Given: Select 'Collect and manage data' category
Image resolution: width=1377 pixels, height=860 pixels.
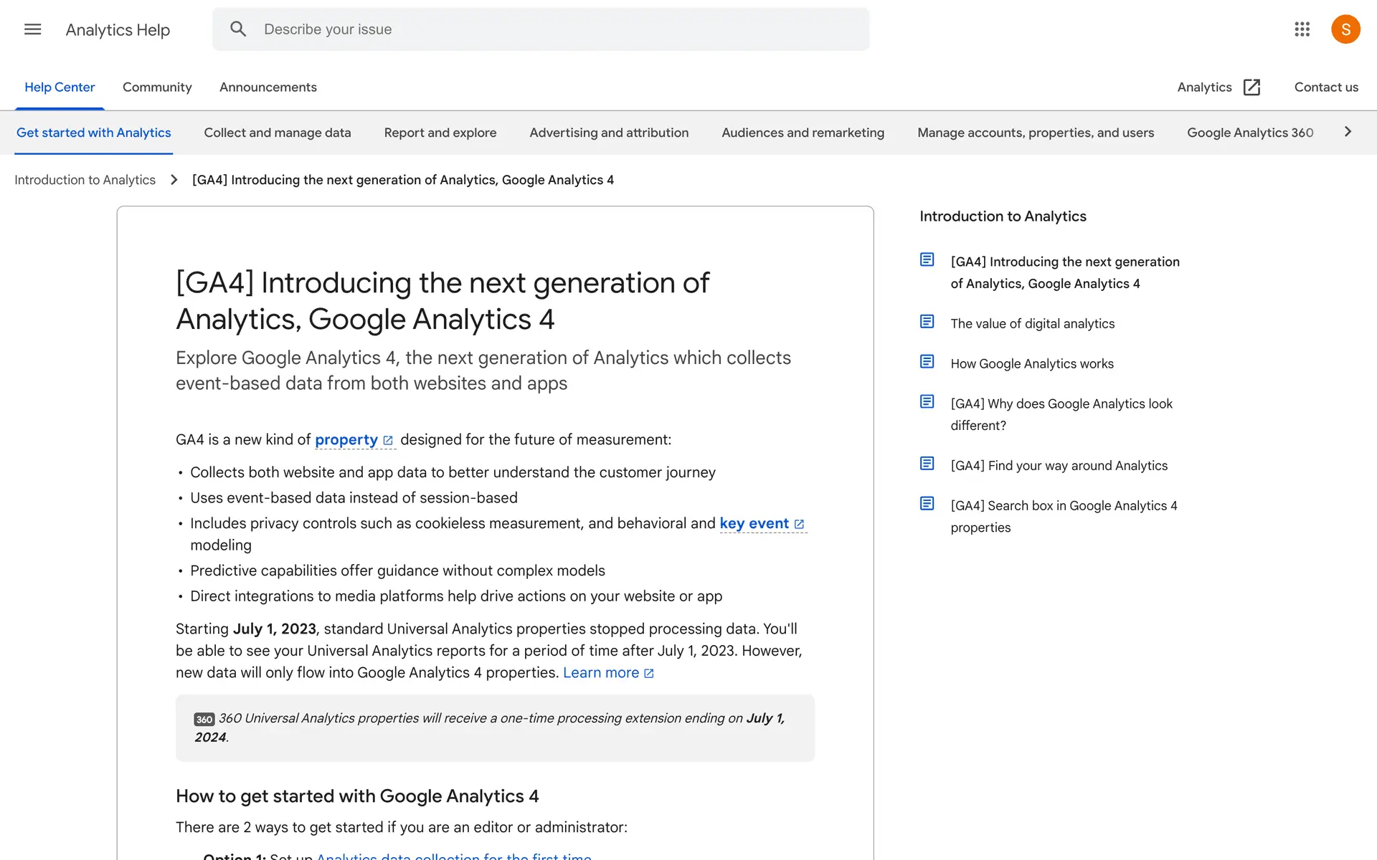Looking at the screenshot, I should tap(277, 133).
